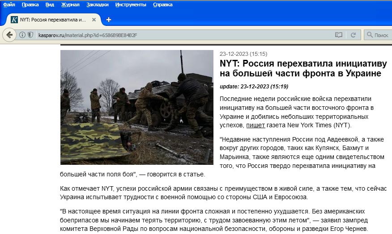Open the Правка menu
The image size is (392, 234).
[x=30, y=4]
